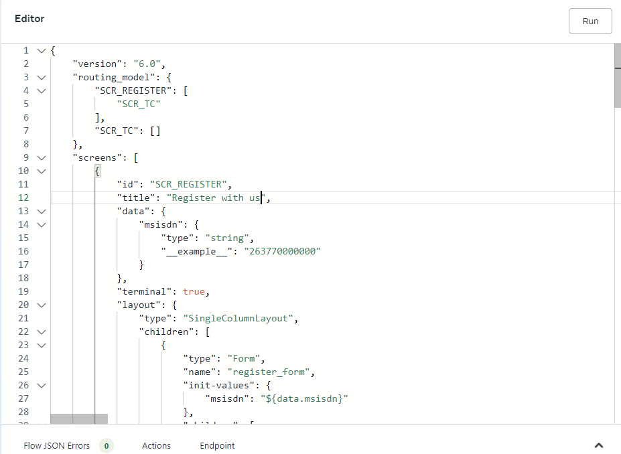Click the "263770000000" example value

(x=282, y=251)
